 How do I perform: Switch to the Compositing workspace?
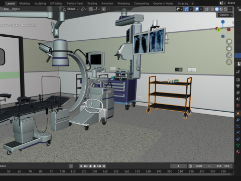(x=141, y=4)
